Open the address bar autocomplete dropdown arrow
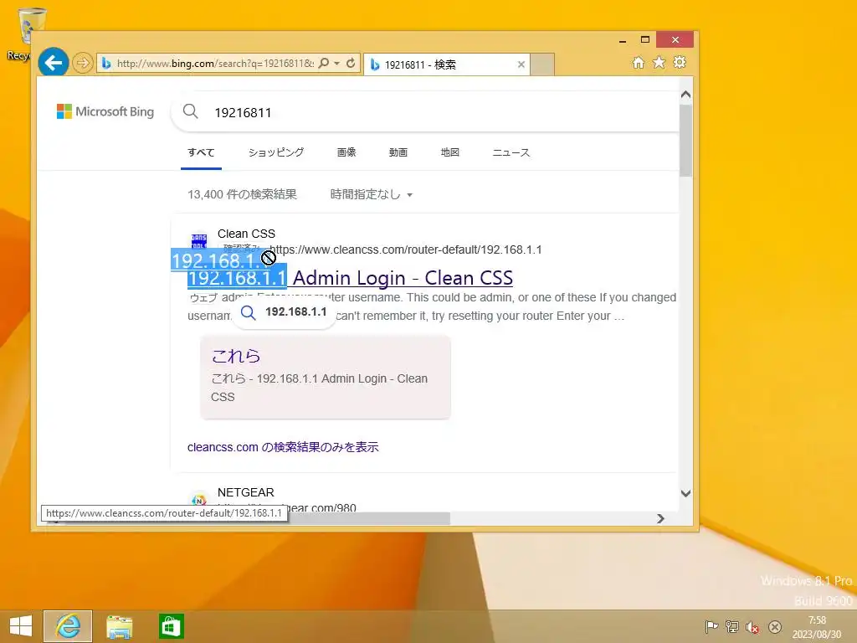The width and height of the screenshot is (857, 643). 336,64
